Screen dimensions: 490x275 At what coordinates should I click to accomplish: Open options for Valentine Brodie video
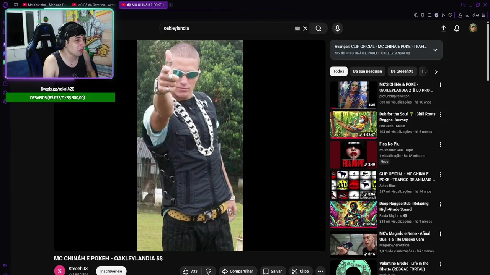point(440,264)
